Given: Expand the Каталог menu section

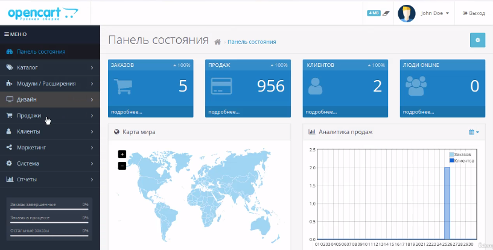Looking at the screenshot, I should tap(49, 67).
